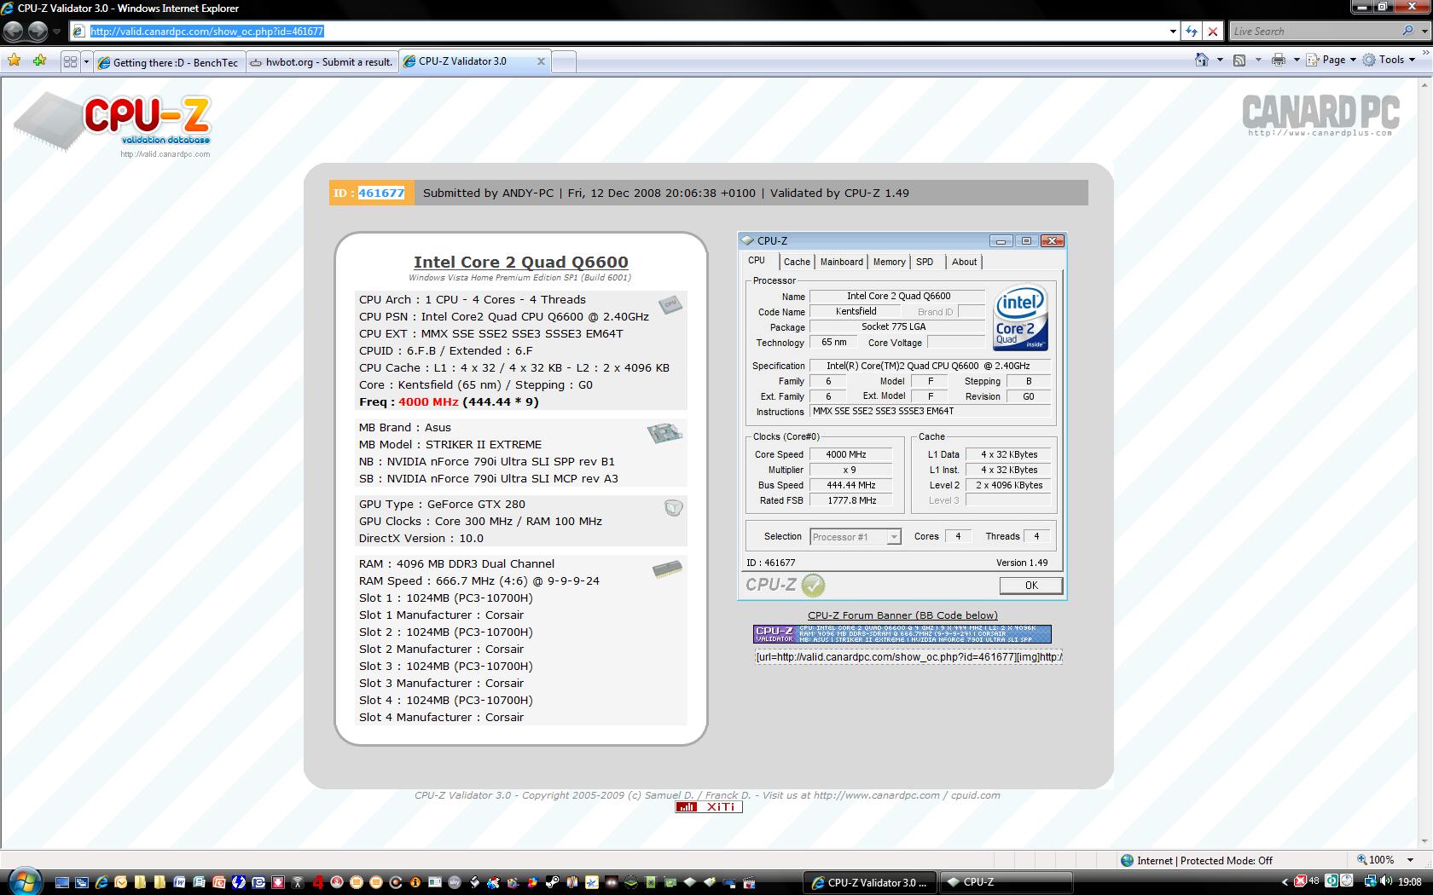Click the red 4000 MHz frequency text

(x=428, y=401)
